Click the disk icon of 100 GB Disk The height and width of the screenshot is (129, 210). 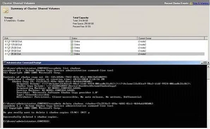(9, 42)
